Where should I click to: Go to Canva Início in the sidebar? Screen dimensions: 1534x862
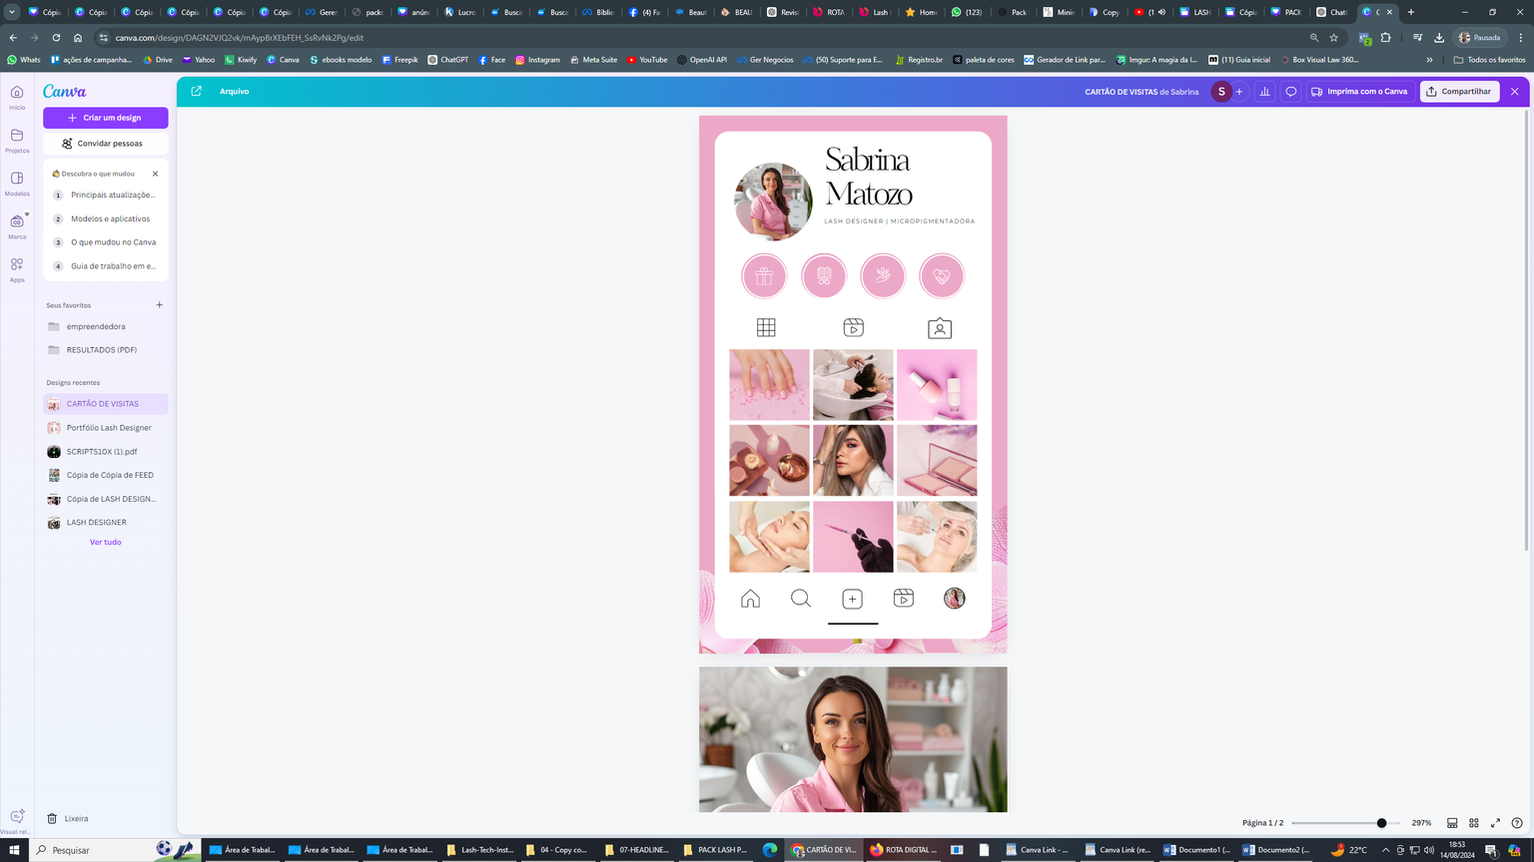coord(17,97)
